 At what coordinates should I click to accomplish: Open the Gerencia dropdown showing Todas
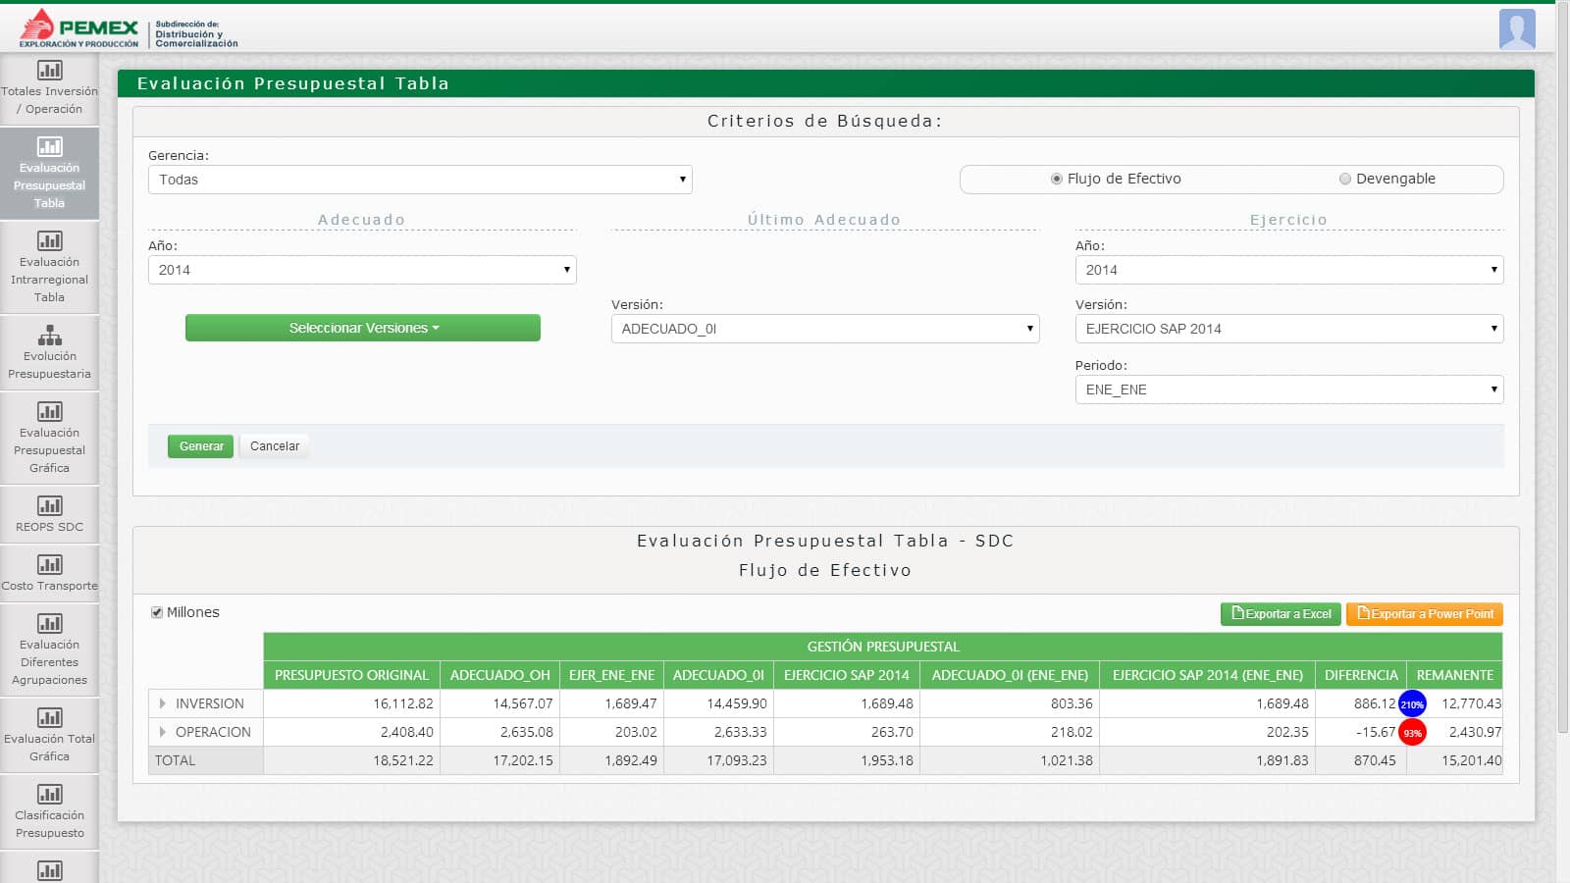click(x=420, y=180)
